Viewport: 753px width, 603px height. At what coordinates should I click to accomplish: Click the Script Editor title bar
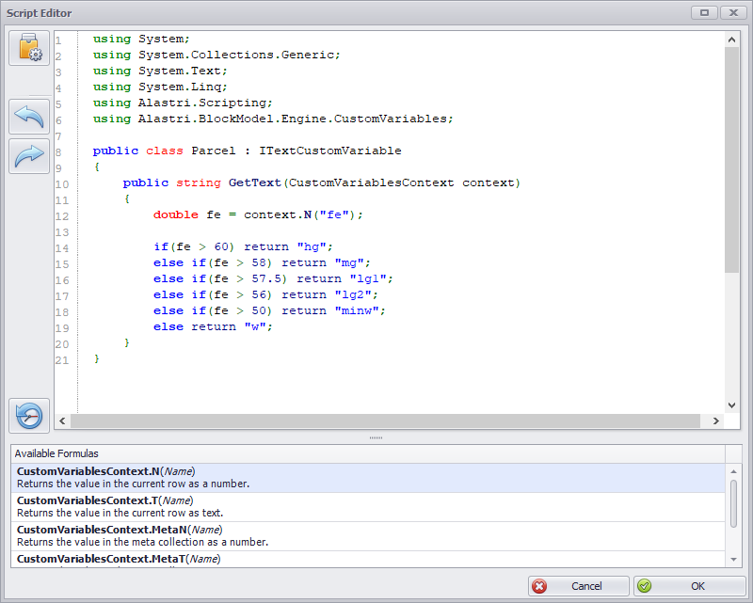pos(282,12)
